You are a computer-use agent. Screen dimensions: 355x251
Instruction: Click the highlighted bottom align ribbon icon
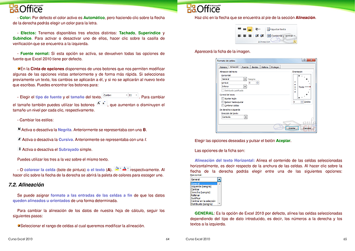pos(250,29)
